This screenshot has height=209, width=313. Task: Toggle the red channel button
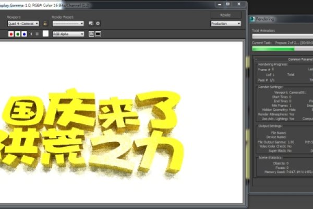(x=11, y=34)
